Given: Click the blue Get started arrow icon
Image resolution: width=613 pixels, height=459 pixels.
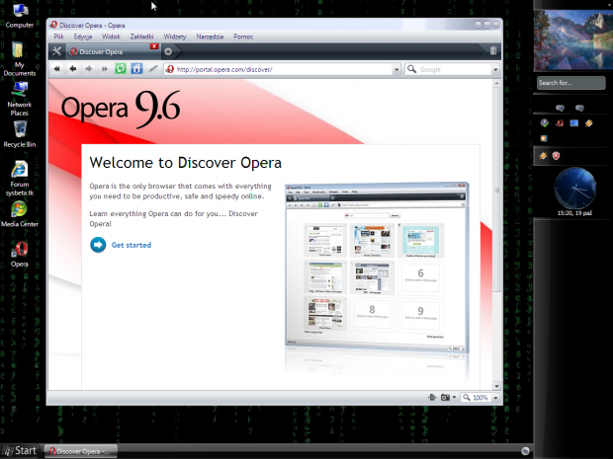Looking at the screenshot, I should tap(98, 245).
